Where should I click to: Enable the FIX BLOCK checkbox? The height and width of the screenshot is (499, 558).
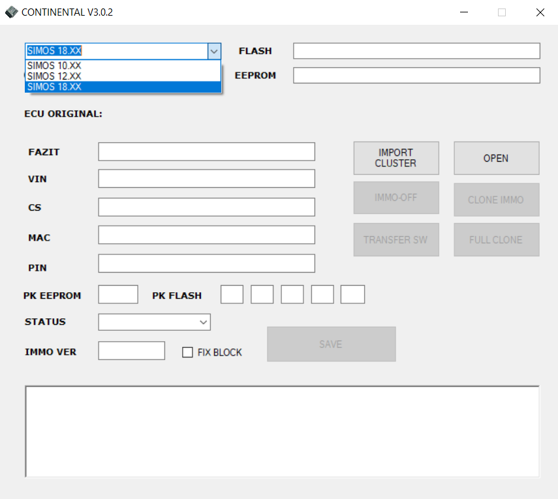(x=188, y=352)
